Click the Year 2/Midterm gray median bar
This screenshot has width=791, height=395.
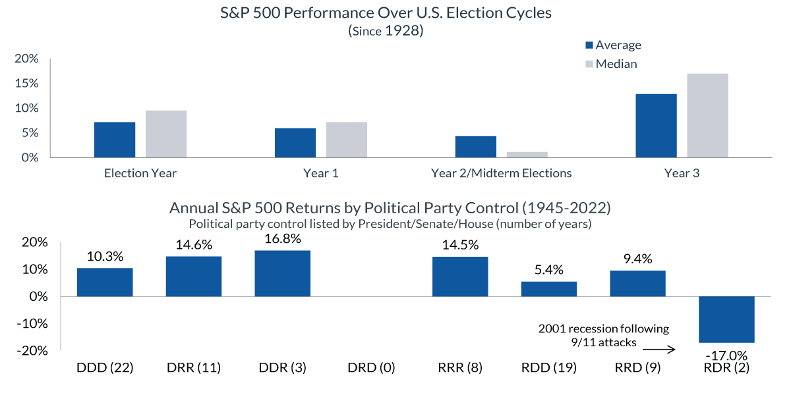[527, 155]
